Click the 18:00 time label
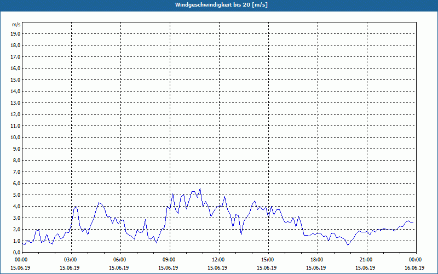The image size is (438, 274). point(318,260)
